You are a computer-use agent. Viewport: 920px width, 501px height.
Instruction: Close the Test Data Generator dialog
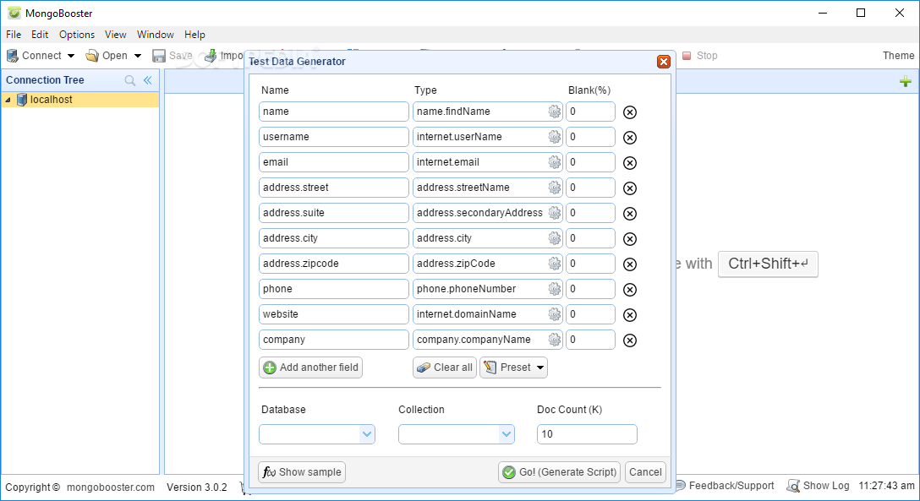664,62
